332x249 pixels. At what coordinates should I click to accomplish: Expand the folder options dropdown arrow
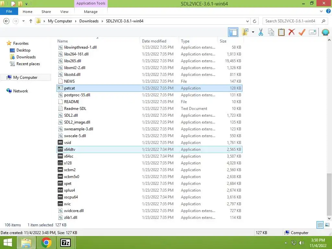[253, 32]
